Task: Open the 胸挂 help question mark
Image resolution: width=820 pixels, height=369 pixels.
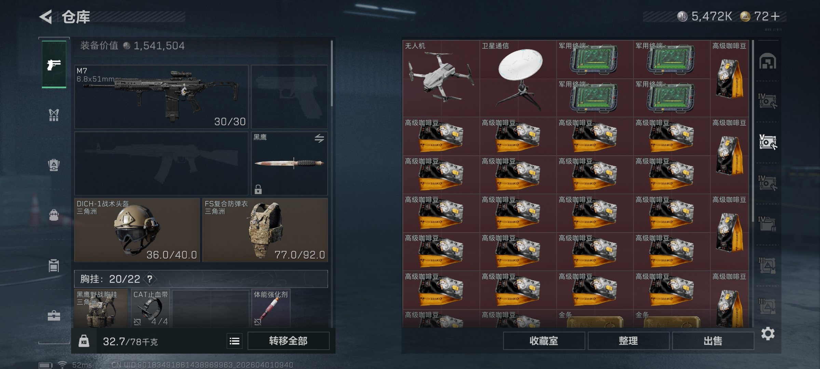Action: tap(150, 279)
